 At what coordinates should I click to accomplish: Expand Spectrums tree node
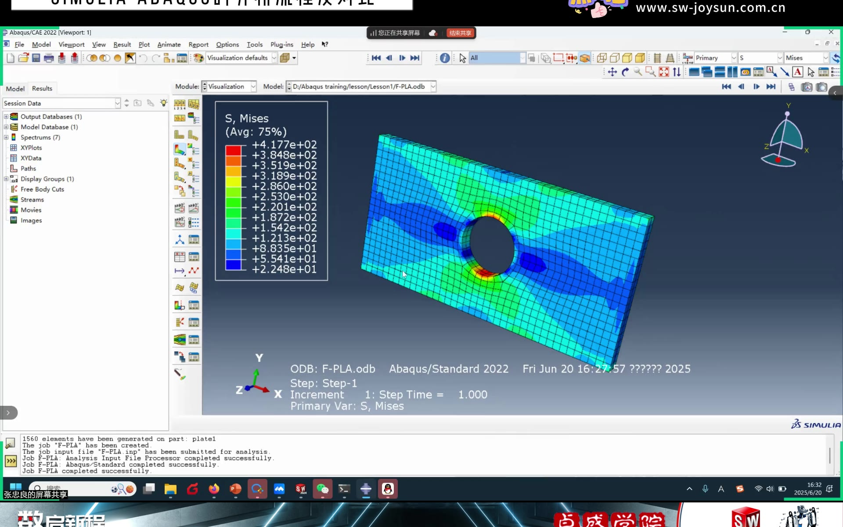tap(6, 137)
